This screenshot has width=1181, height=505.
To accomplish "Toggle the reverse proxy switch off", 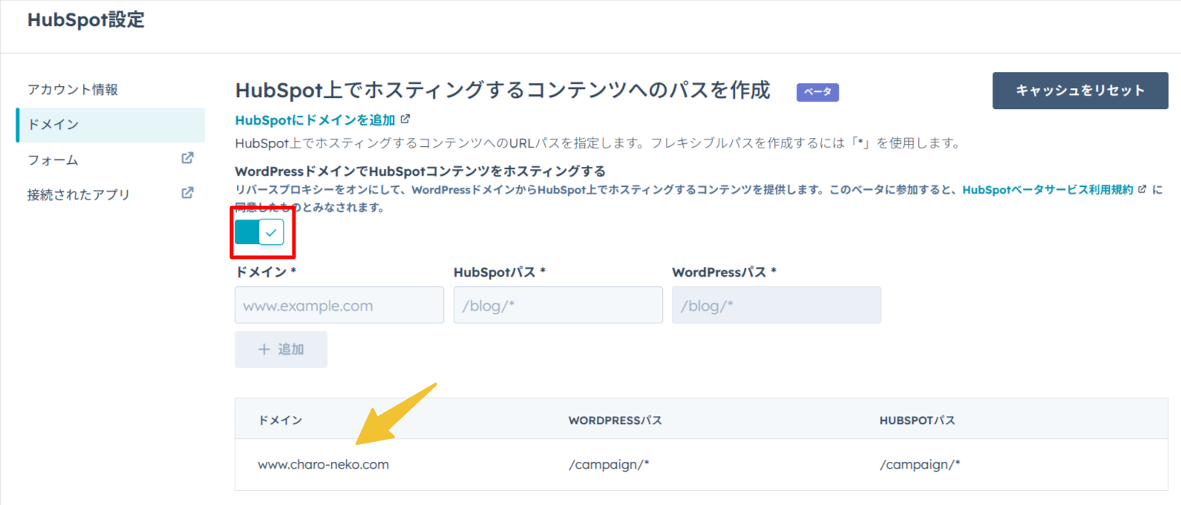I will pyautogui.click(x=259, y=232).
